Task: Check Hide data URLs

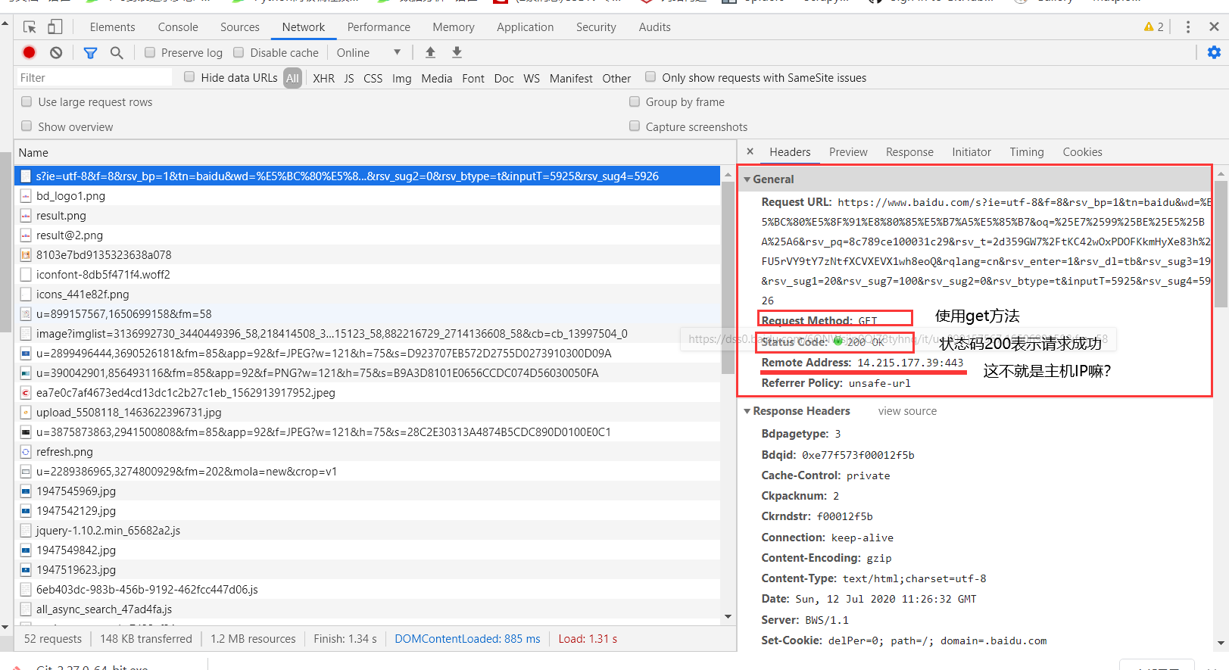Action: tap(189, 77)
